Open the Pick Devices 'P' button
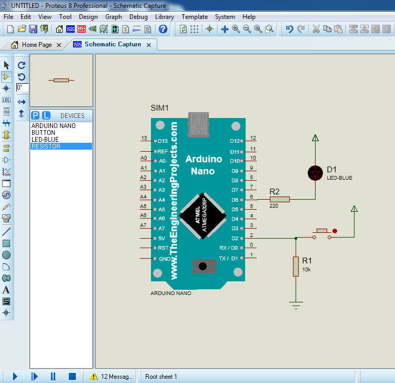 click(35, 115)
